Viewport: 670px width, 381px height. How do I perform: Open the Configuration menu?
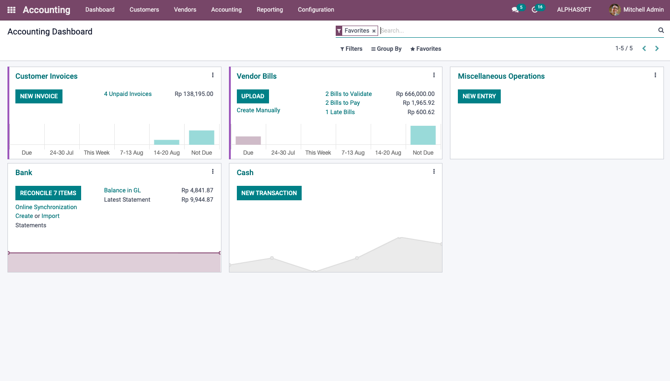tap(316, 10)
